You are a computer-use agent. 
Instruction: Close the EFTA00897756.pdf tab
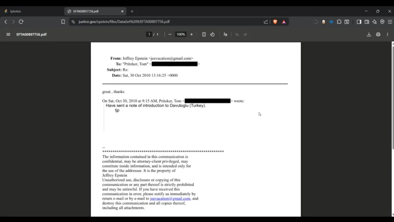[x=122, y=11]
